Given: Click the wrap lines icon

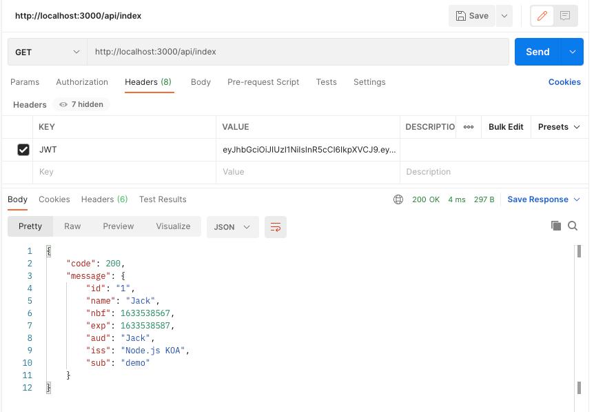Looking at the screenshot, I should [x=276, y=227].
